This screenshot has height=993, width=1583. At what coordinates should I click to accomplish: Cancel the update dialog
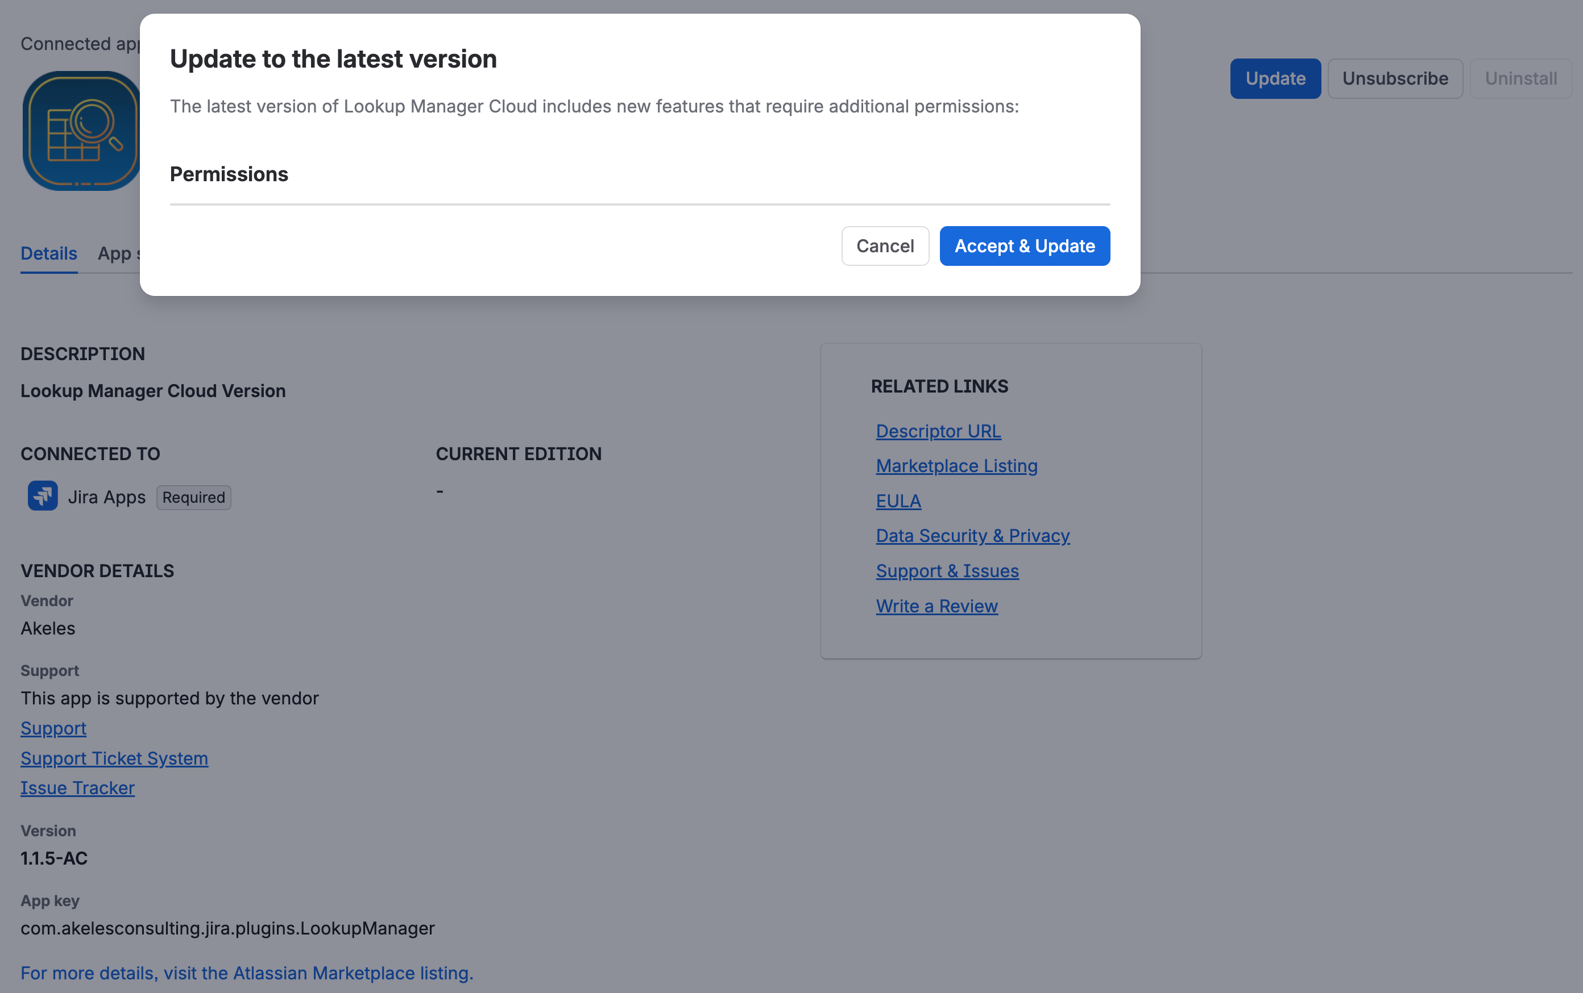tap(885, 247)
